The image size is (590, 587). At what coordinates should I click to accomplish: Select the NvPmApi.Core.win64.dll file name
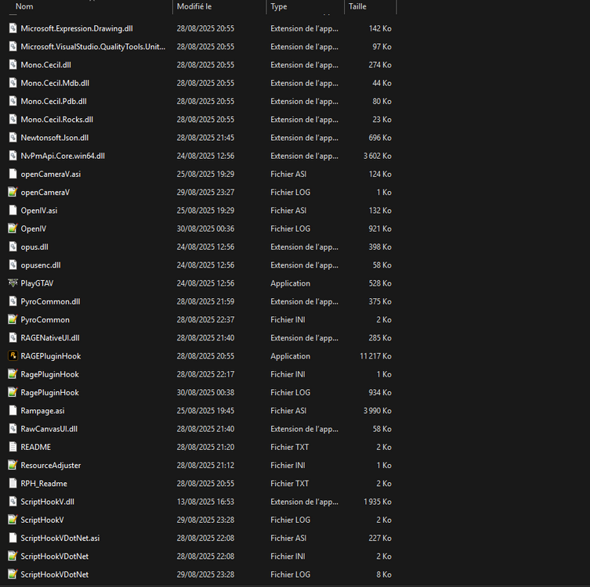pyautogui.click(x=63, y=156)
